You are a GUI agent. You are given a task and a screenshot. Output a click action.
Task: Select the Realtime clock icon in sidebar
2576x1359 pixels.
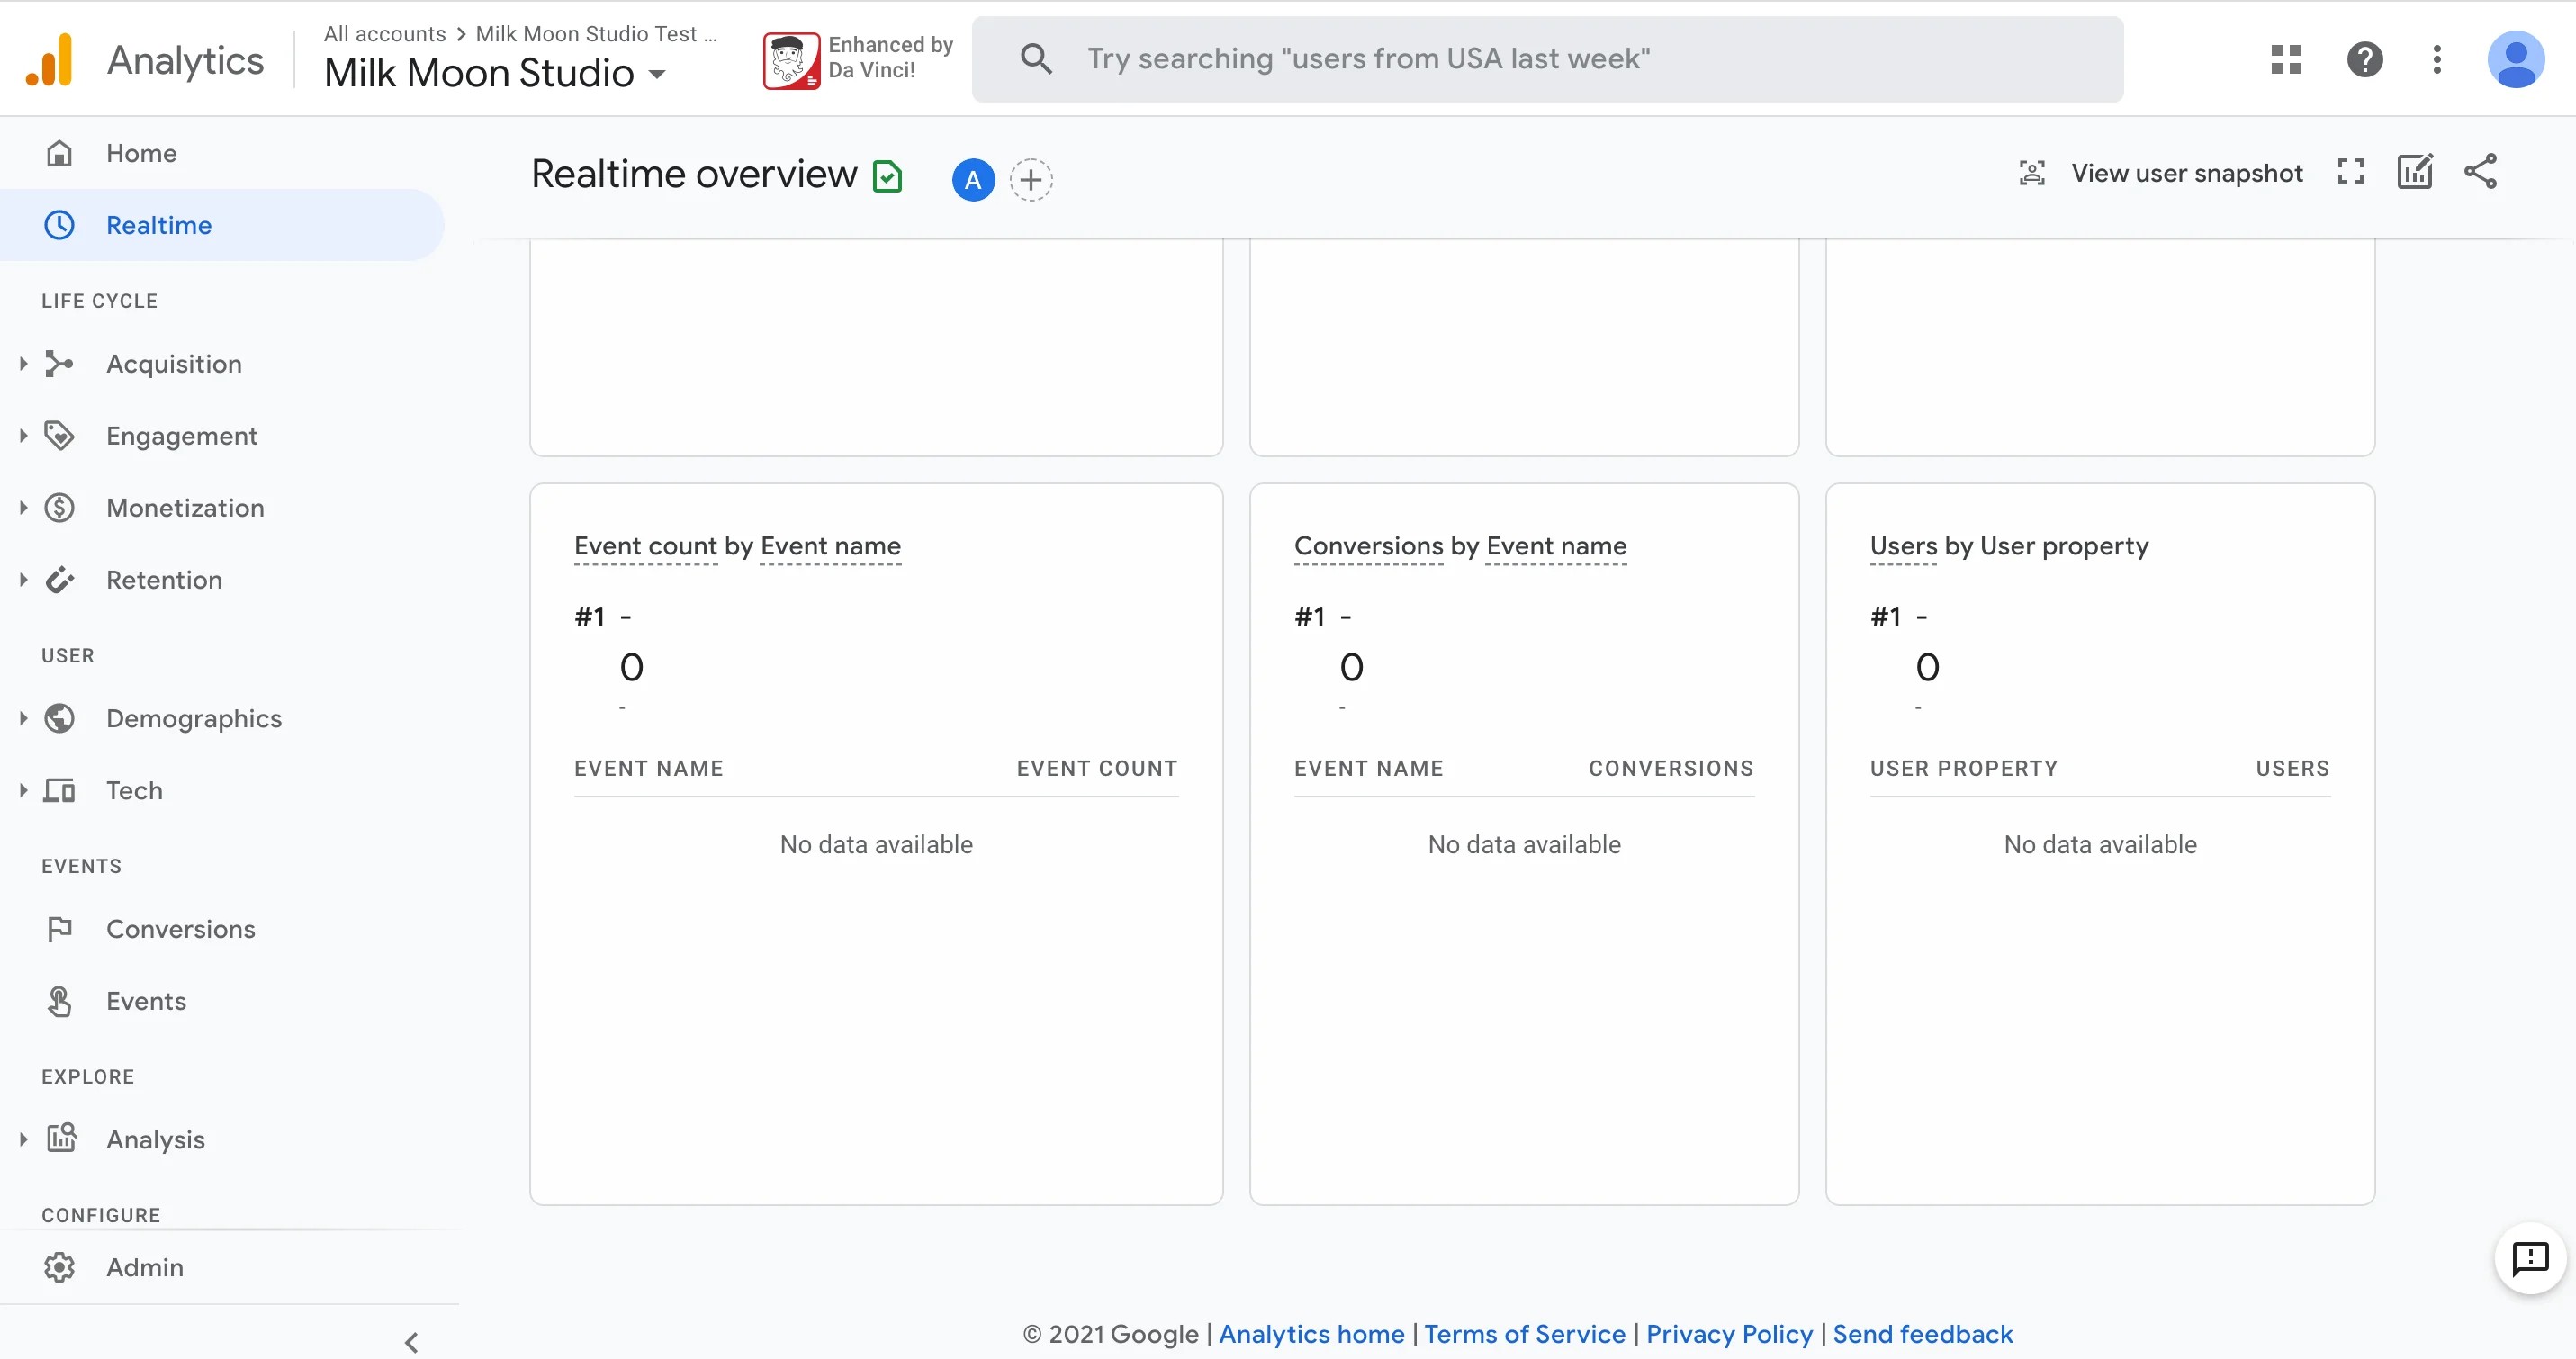point(59,224)
